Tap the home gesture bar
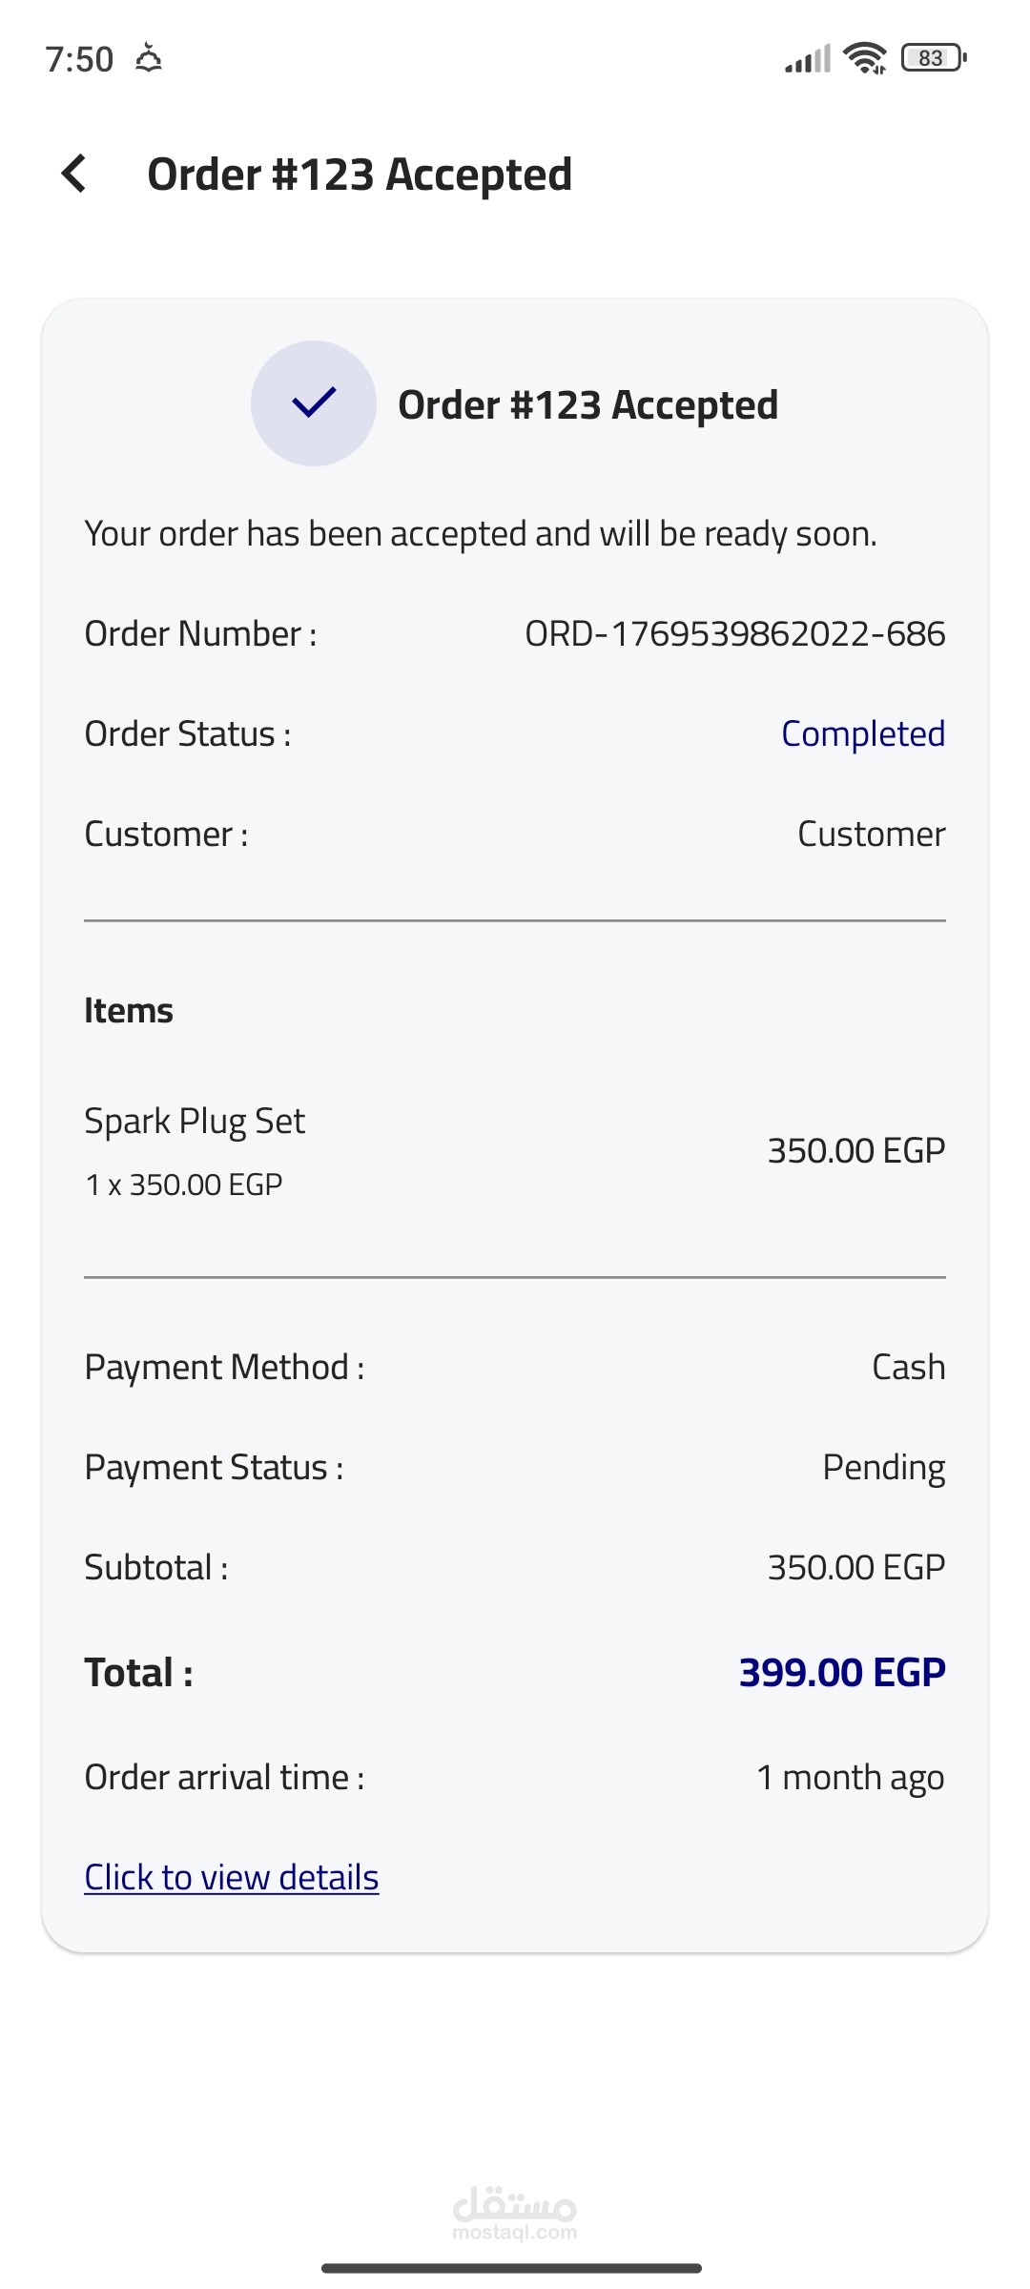Viewport: 1030px width, 2289px height. click(x=512, y=2268)
